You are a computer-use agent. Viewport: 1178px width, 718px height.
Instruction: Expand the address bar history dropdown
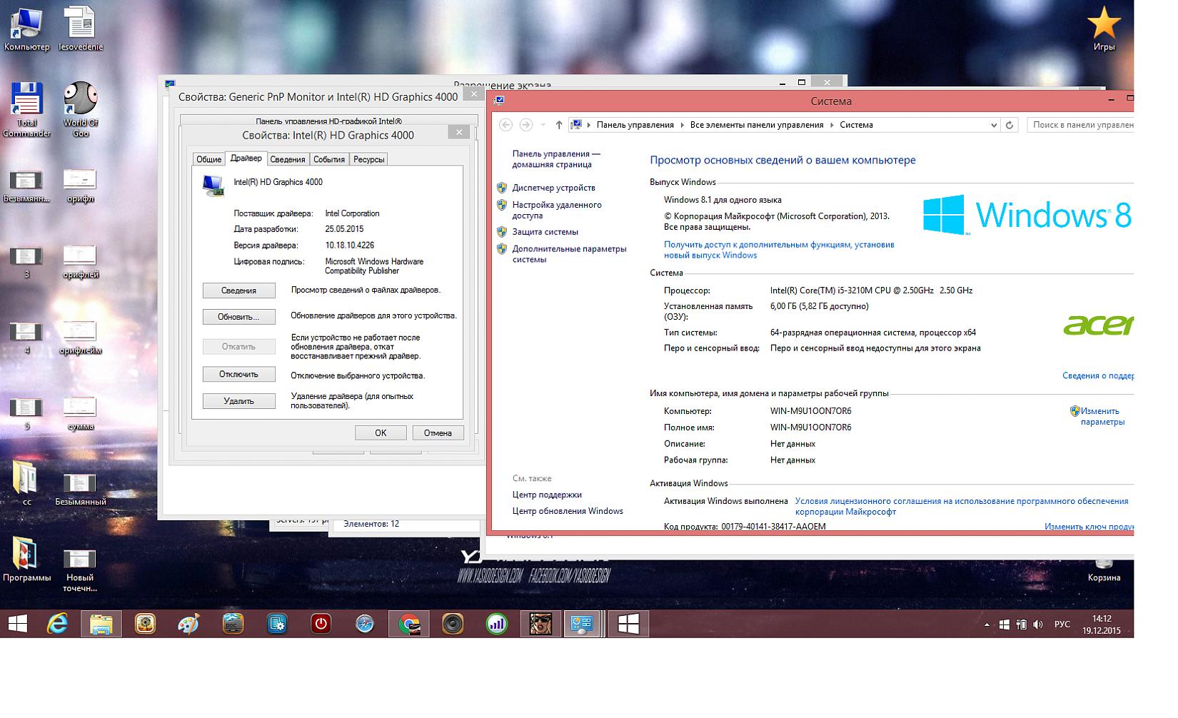tap(993, 125)
